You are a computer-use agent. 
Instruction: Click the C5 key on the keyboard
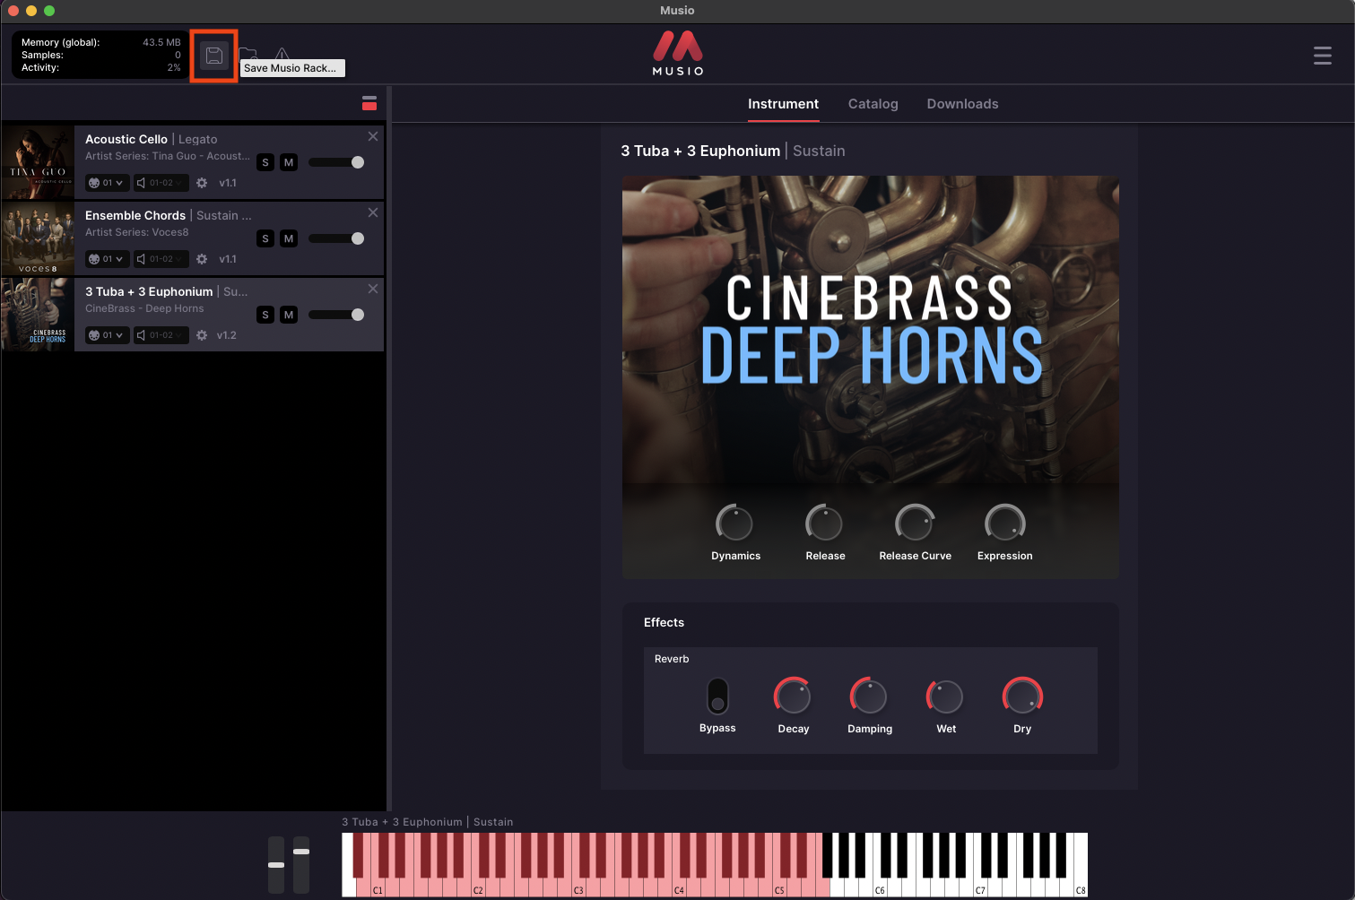click(779, 888)
